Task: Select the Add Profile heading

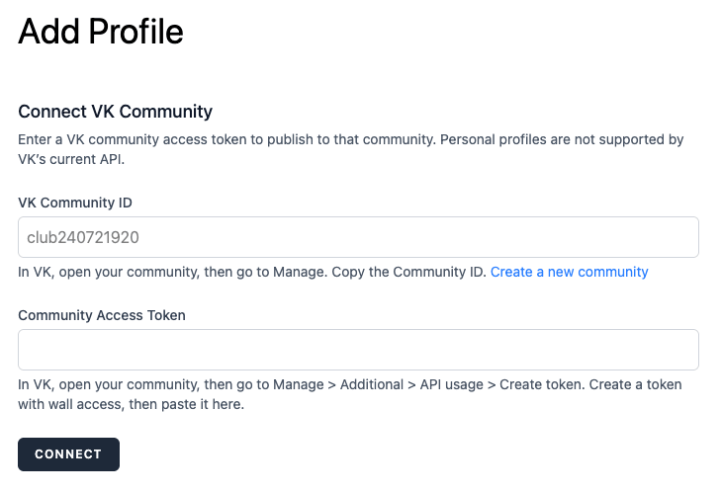Action: 101,32
